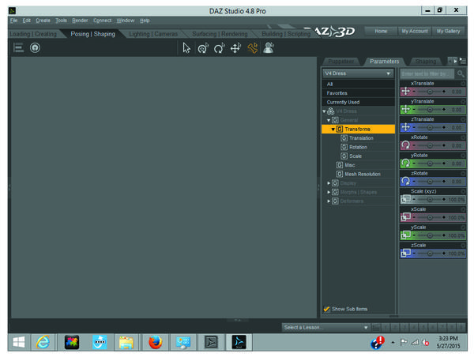This screenshot has height=357, width=474.
Task: Select the Node Selection arrow tool
Action: (186, 47)
